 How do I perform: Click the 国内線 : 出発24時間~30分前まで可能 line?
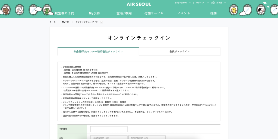(x=80, y=70)
